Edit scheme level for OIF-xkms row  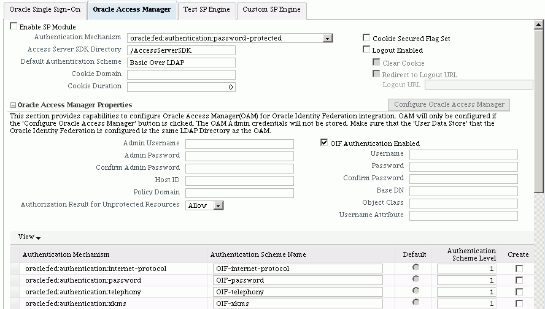(x=466, y=303)
